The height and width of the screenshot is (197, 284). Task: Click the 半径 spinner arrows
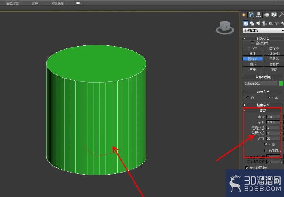pos(282,117)
